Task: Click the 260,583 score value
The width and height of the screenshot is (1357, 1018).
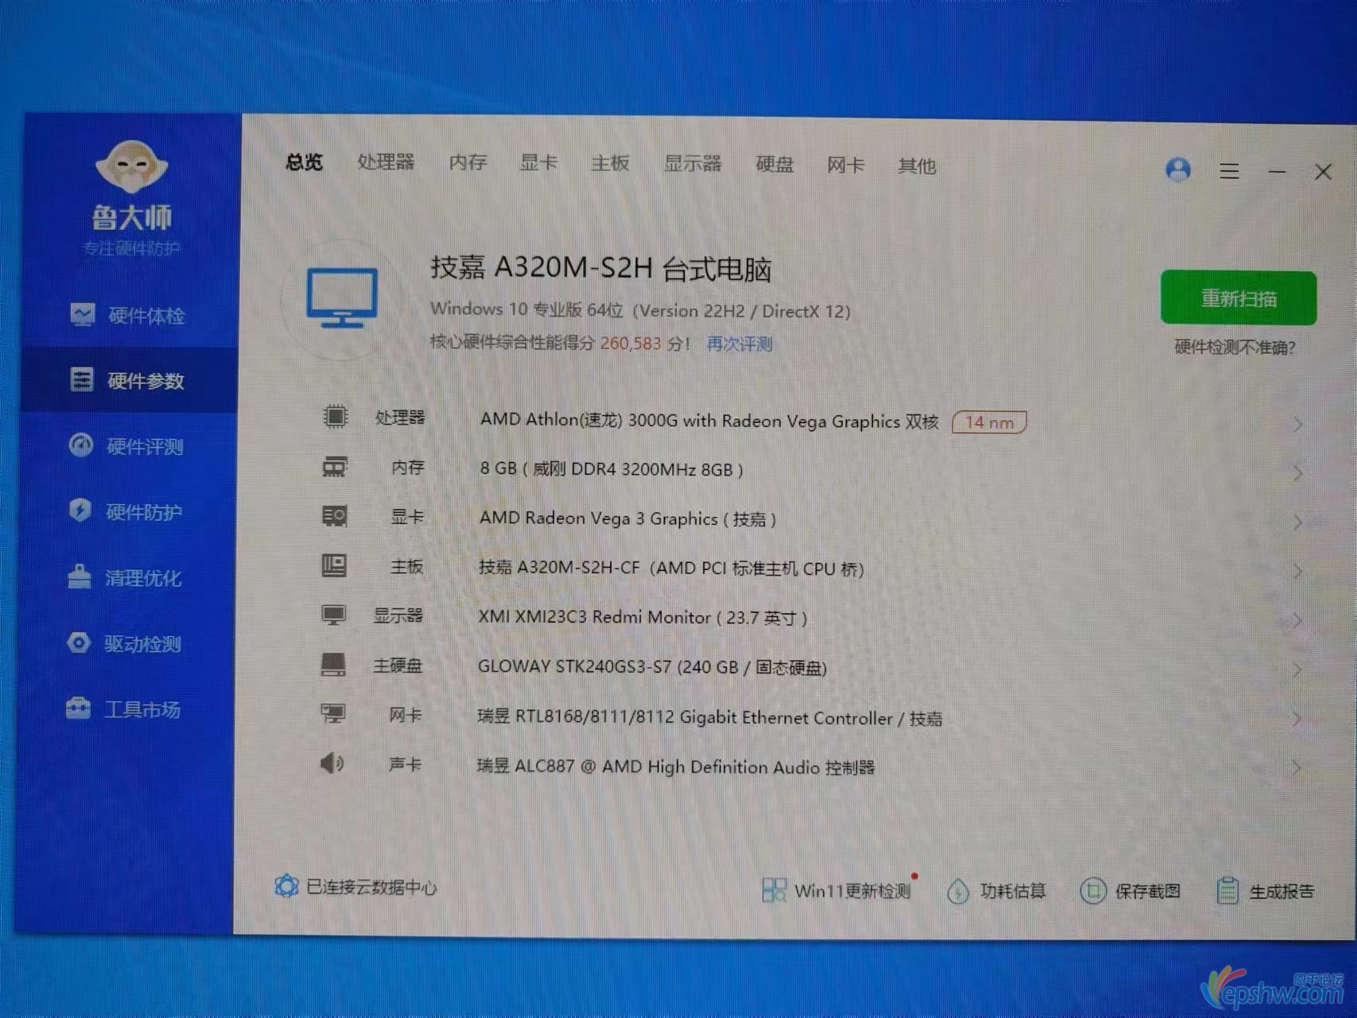Action: [631, 344]
